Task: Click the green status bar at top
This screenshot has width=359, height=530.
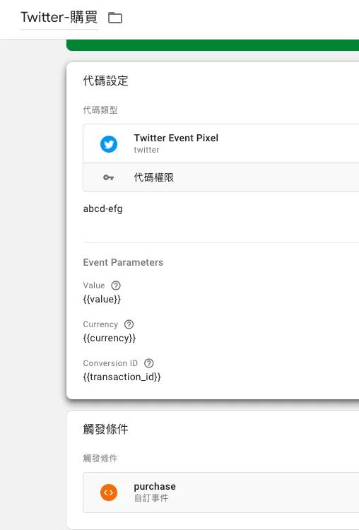Action: (x=213, y=45)
